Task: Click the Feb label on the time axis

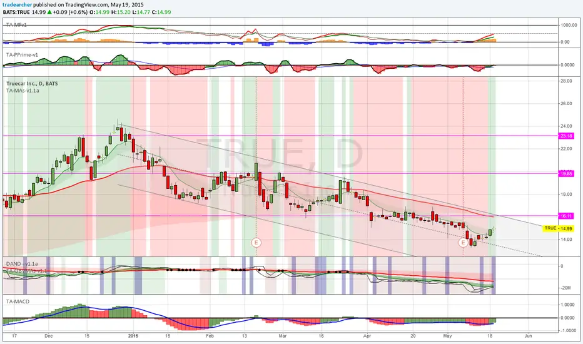Action: (x=210, y=336)
